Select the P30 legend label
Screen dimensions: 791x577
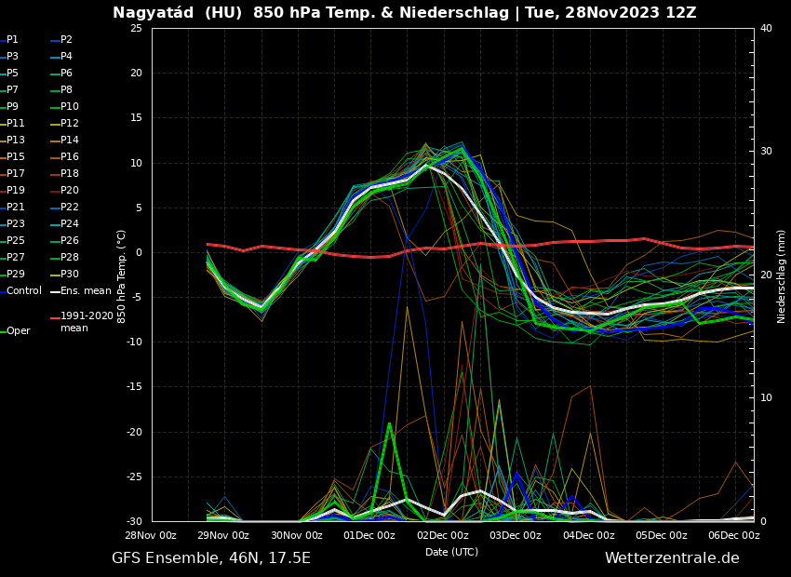tap(69, 275)
